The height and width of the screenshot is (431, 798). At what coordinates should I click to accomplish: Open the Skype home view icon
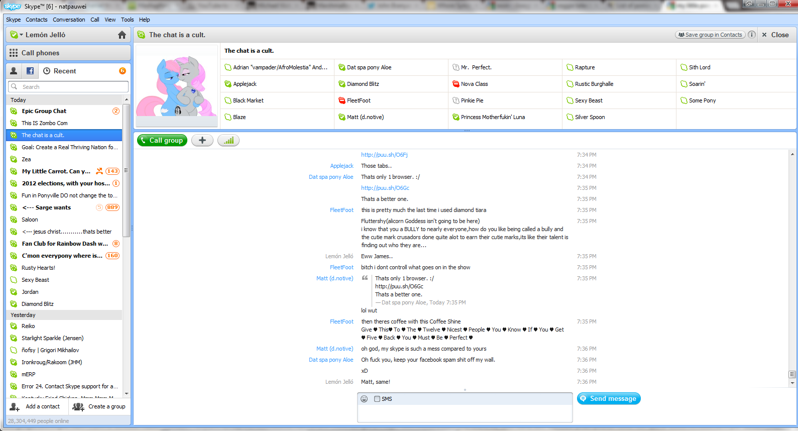pos(122,35)
